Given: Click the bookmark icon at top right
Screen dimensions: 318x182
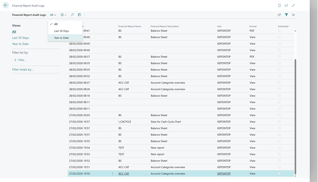Looking at the screenshot, I should tap(279, 5).
